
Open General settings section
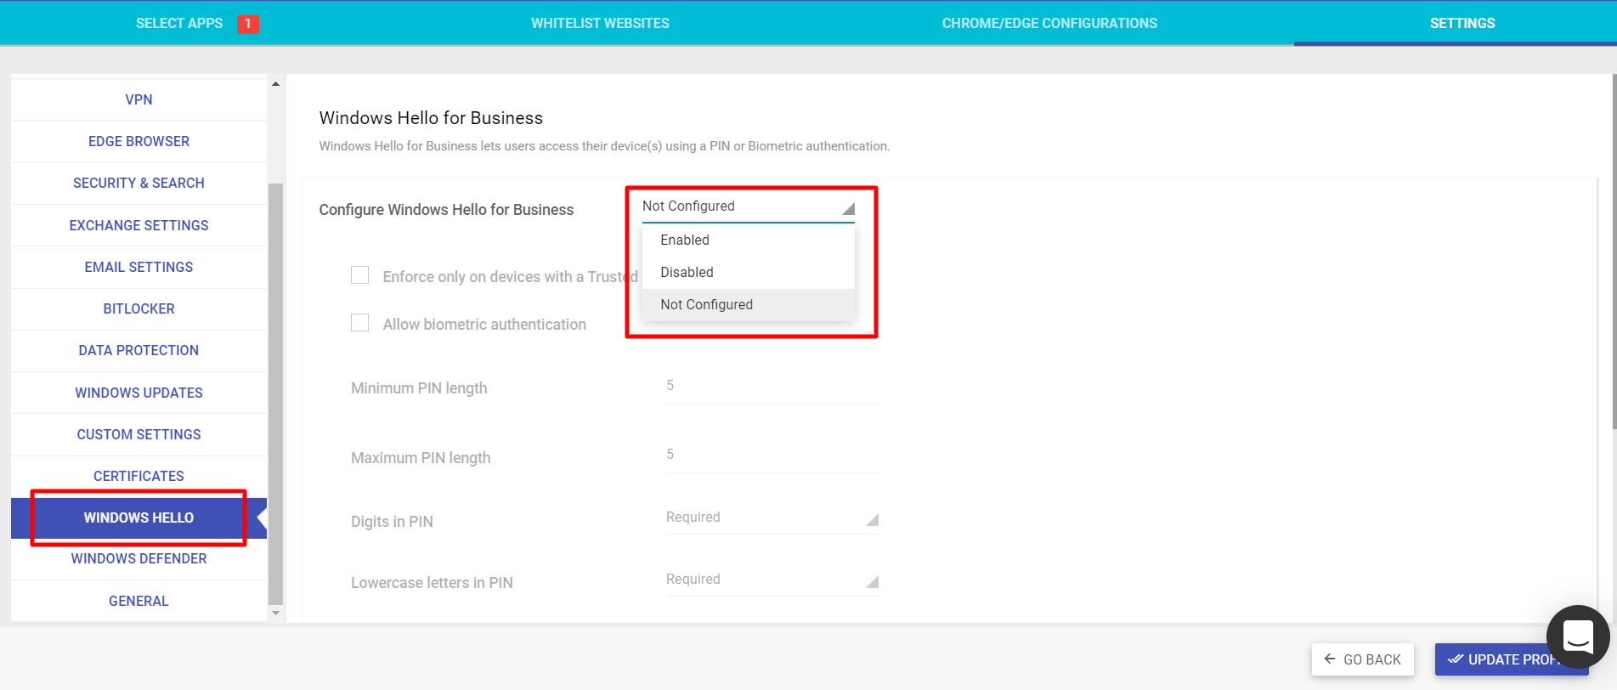[x=139, y=601]
